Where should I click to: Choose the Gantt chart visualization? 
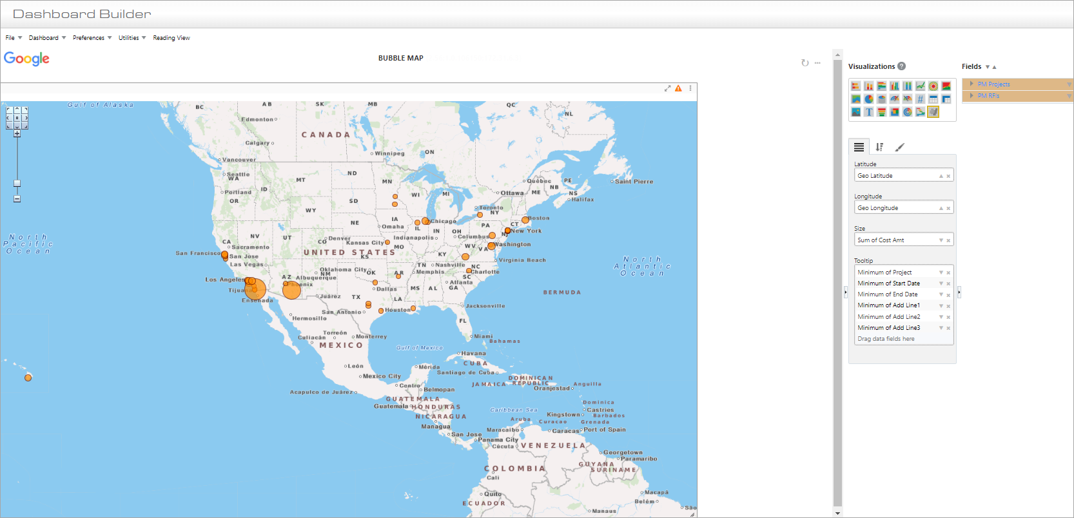(x=921, y=112)
